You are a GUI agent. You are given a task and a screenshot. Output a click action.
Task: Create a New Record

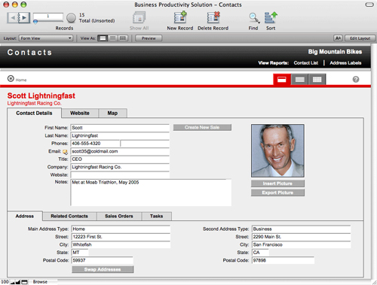coord(180,17)
